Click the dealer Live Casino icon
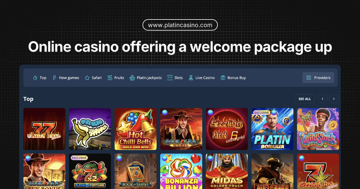The image size is (360, 189). (x=191, y=78)
